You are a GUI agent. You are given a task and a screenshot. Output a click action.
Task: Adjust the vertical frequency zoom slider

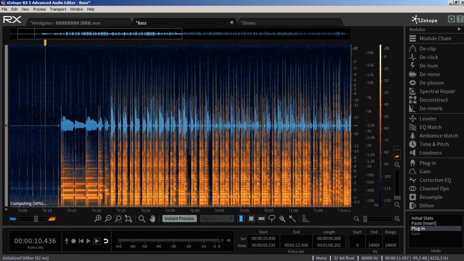pos(397,185)
